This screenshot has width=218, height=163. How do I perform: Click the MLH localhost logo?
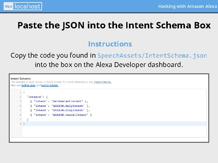click(x=23, y=6)
